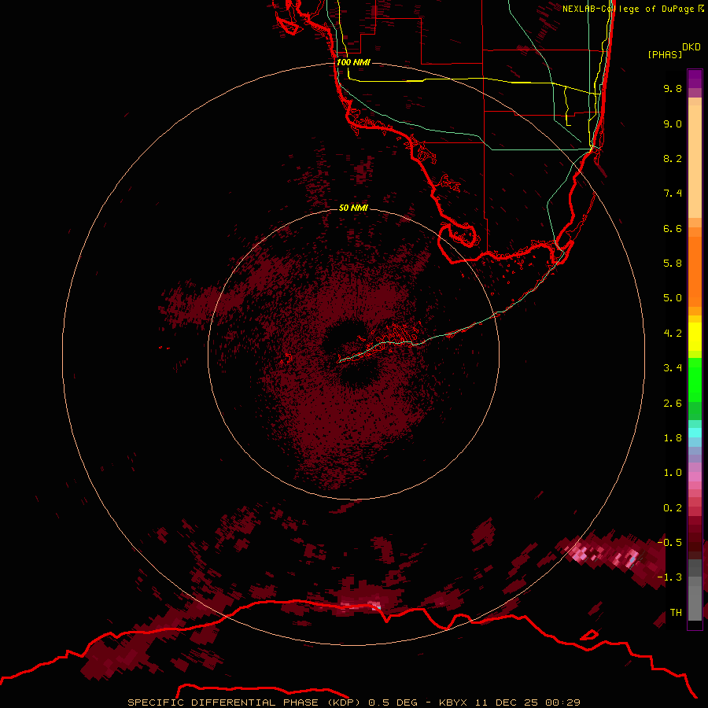Click the TH threshold label
The image size is (708, 708).
click(676, 613)
